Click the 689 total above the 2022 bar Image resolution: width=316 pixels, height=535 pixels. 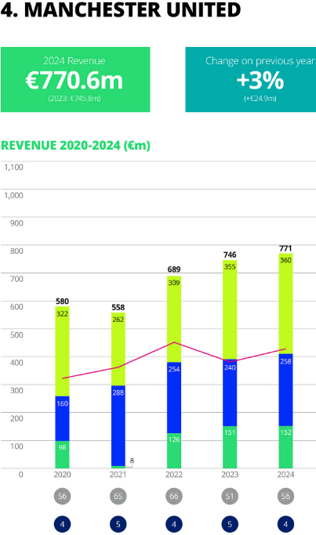pyautogui.click(x=174, y=269)
